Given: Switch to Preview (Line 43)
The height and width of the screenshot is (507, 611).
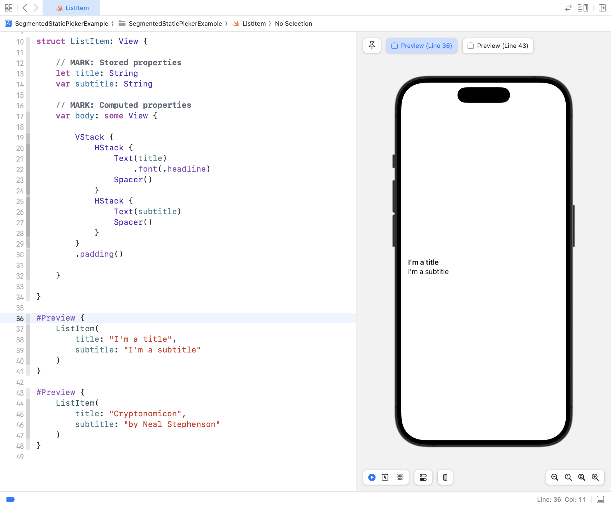Looking at the screenshot, I should tap(498, 45).
